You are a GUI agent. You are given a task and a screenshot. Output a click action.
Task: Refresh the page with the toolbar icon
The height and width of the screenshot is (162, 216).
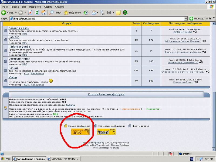(37, 12)
